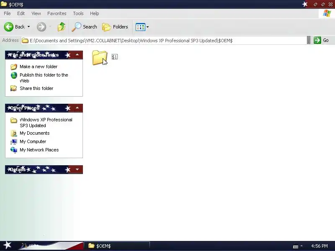335x251 pixels.
Task: Click the keyboard icon in system tray
Action: pos(296,246)
